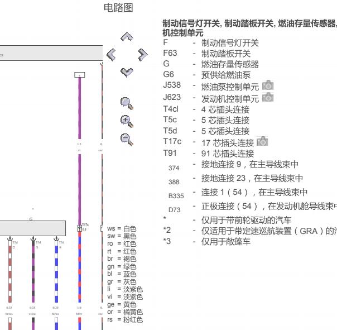Click color legend bl = 蓝色
The height and width of the screenshot is (330, 337).
pos(122,274)
